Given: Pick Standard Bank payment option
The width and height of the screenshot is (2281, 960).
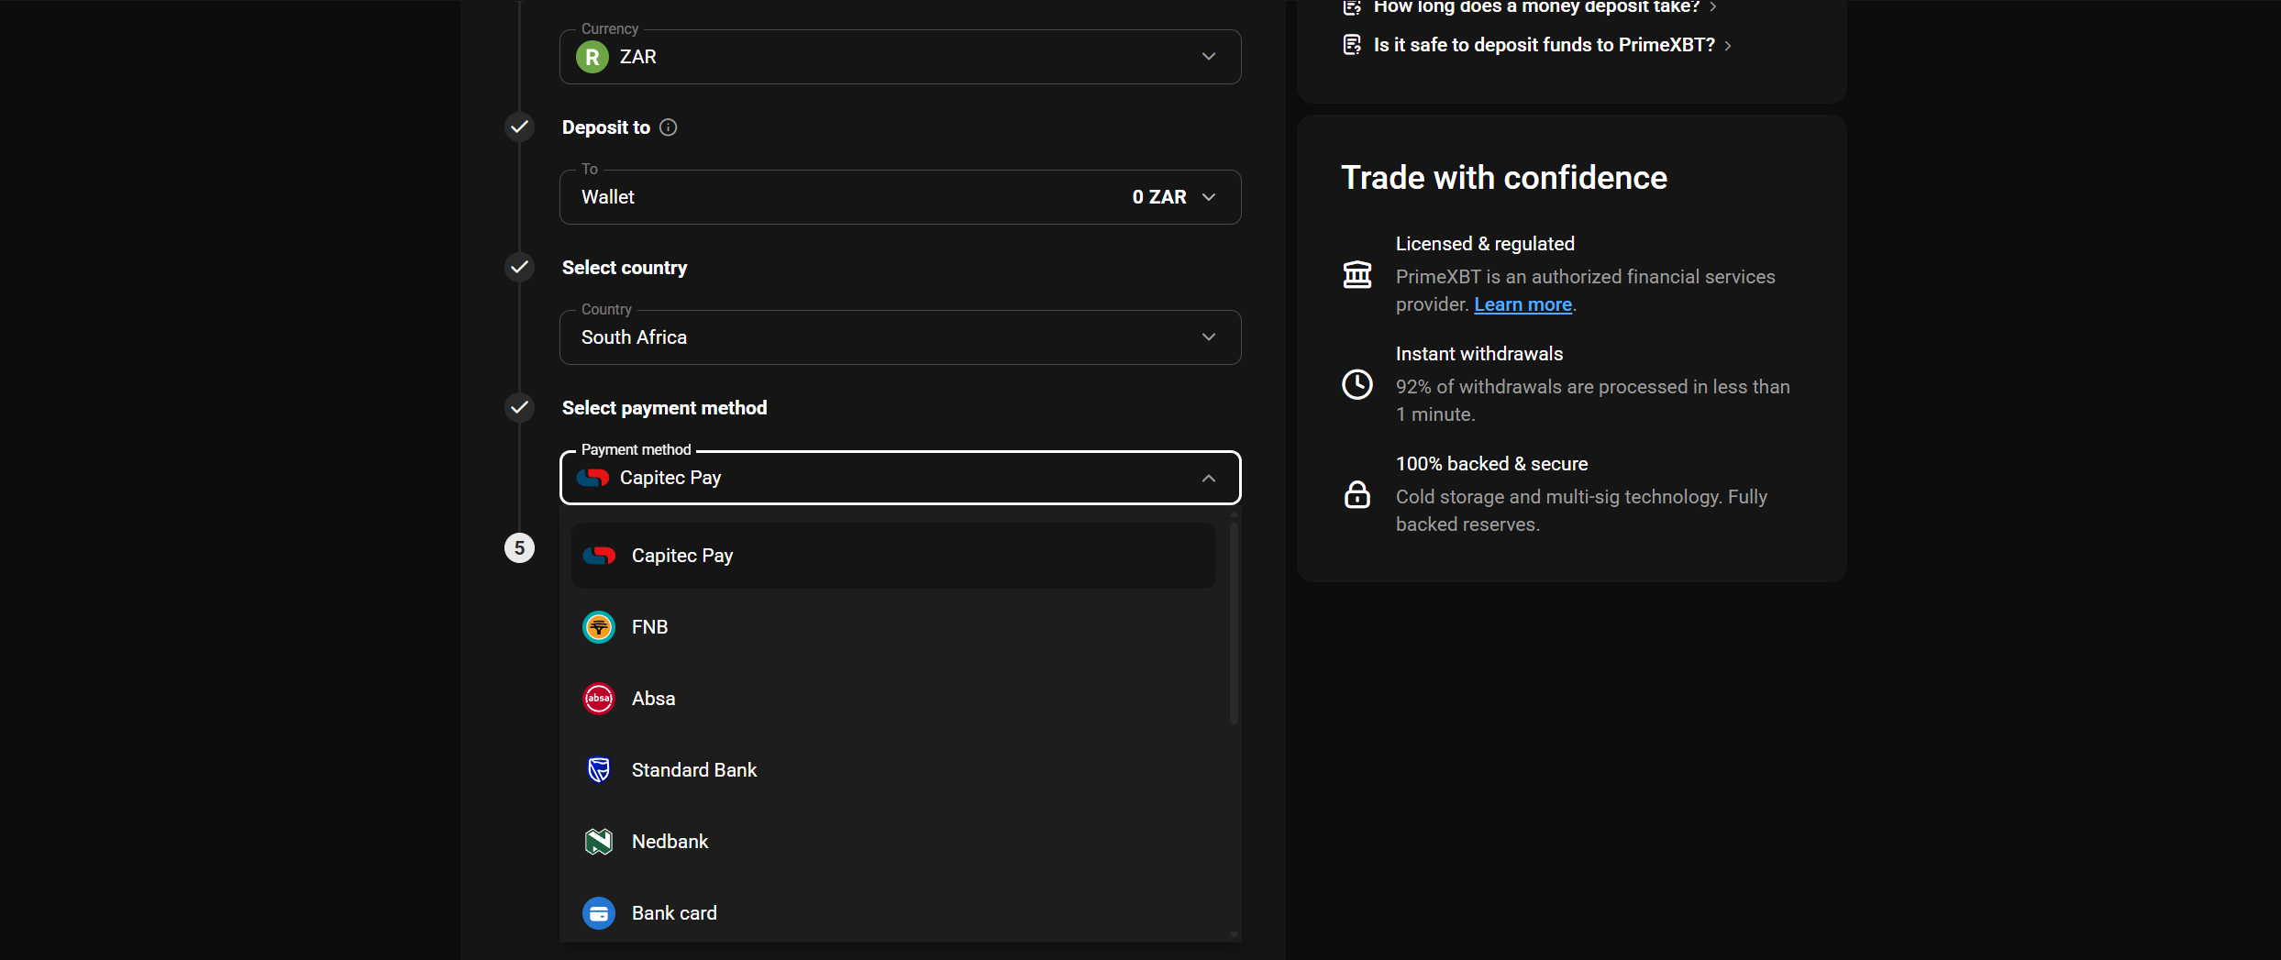Looking at the screenshot, I should (x=693, y=770).
